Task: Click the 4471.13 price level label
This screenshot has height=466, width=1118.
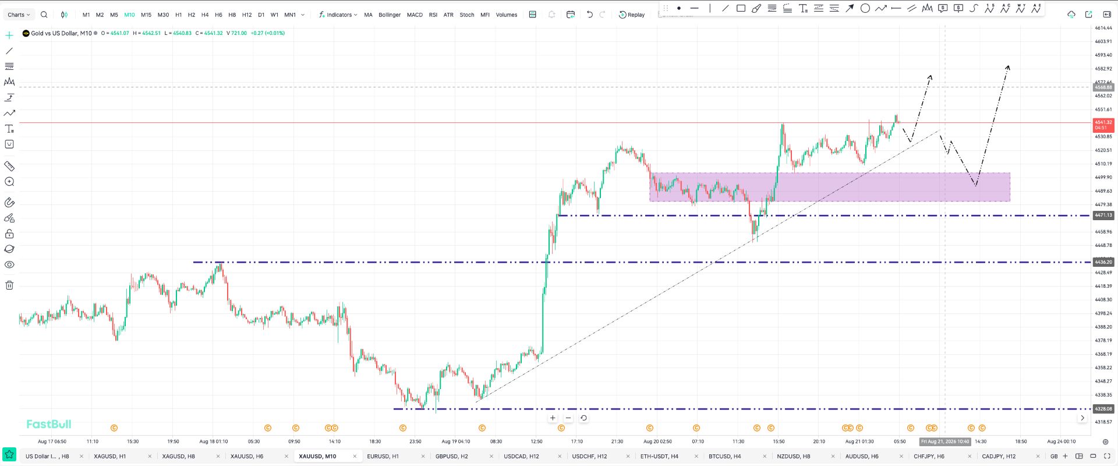Action: 1103,216
